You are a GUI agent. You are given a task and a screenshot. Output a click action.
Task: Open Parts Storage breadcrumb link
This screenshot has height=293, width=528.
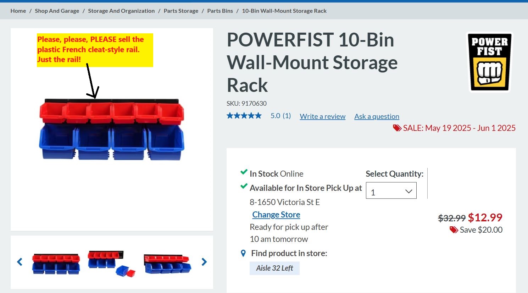pos(181,11)
